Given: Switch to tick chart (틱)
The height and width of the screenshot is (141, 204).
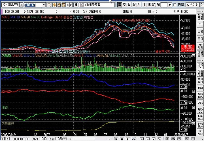Looking at the screenshot, I should tap(139, 5).
